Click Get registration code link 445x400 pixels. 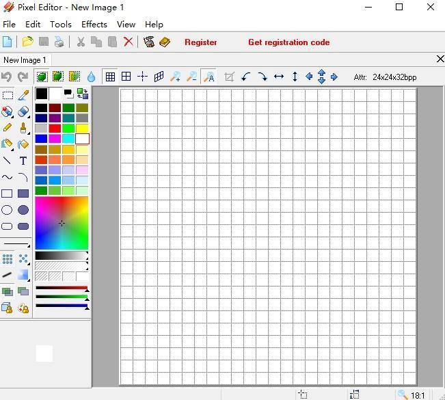pos(289,42)
